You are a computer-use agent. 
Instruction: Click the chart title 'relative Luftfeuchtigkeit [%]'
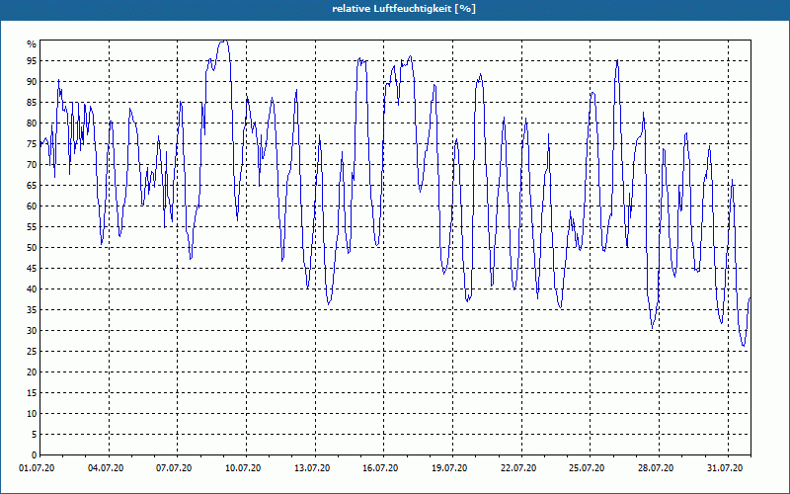[404, 9]
